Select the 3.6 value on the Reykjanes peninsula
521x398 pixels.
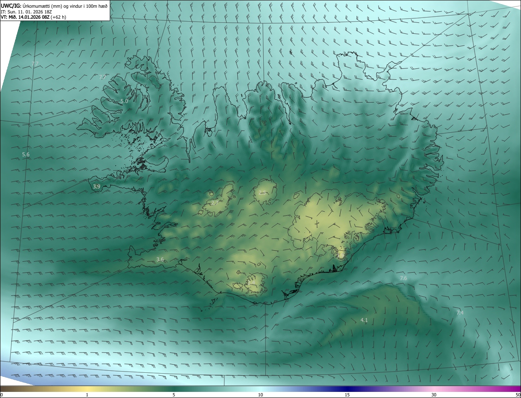click(x=160, y=259)
